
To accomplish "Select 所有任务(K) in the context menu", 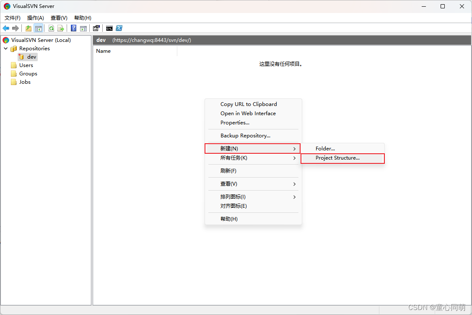I will point(253,158).
